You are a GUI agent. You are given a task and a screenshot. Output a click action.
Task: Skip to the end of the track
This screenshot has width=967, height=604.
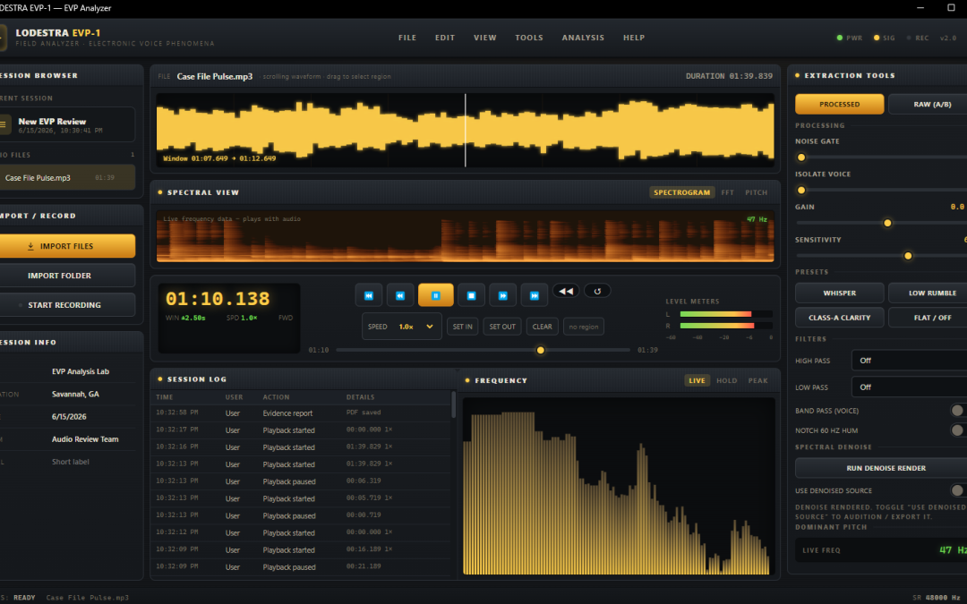[534, 295]
